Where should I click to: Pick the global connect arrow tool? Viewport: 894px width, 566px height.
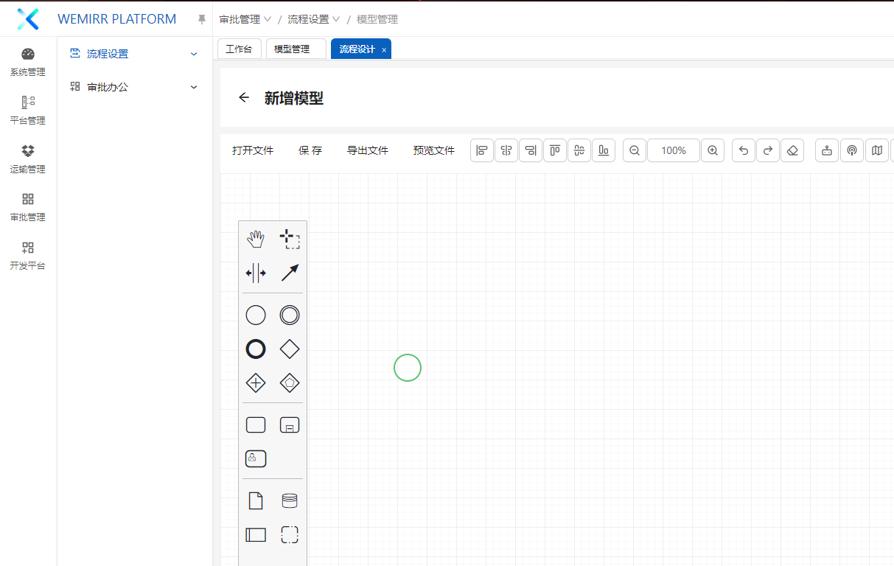click(x=290, y=273)
